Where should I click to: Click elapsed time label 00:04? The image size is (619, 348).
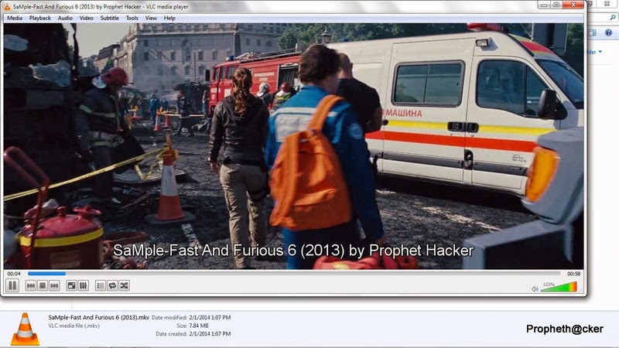click(14, 274)
